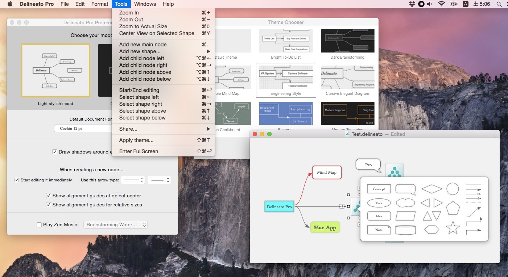Choose Zoom In from Tools menu
The image size is (508, 277).
click(163, 13)
